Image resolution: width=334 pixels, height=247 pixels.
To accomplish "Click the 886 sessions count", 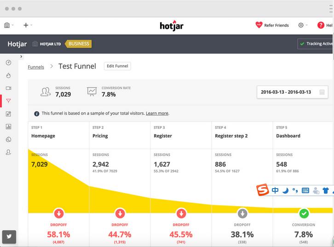I will coord(220,164).
